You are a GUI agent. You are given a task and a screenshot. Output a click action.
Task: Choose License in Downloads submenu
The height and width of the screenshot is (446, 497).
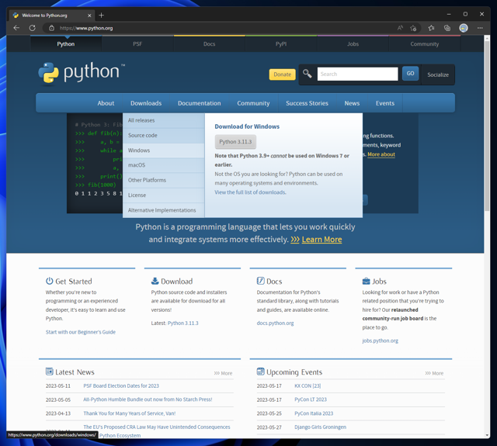[164, 195]
